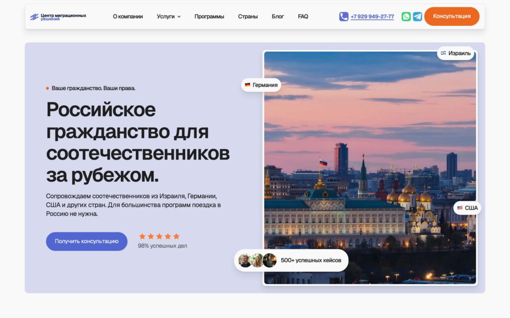510x318 pixels.
Task: Click the orange Консультация button
Action: tap(452, 16)
